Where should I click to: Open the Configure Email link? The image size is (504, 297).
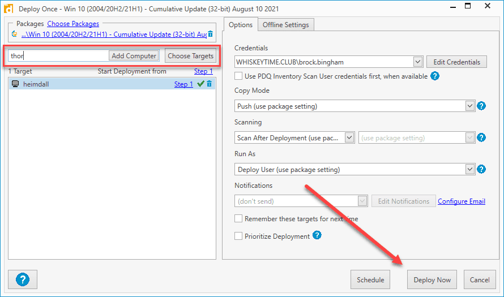[462, 201]
